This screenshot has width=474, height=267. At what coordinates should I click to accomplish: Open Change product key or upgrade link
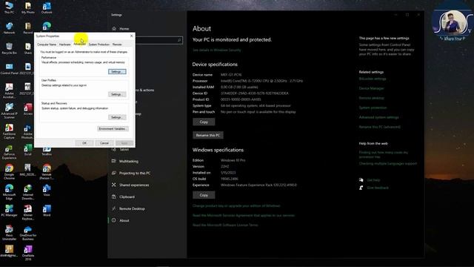coord(236,206)
